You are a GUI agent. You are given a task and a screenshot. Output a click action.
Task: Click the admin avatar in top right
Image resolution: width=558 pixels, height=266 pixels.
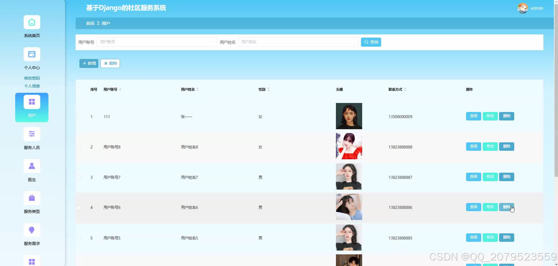(x=523, y=8)
